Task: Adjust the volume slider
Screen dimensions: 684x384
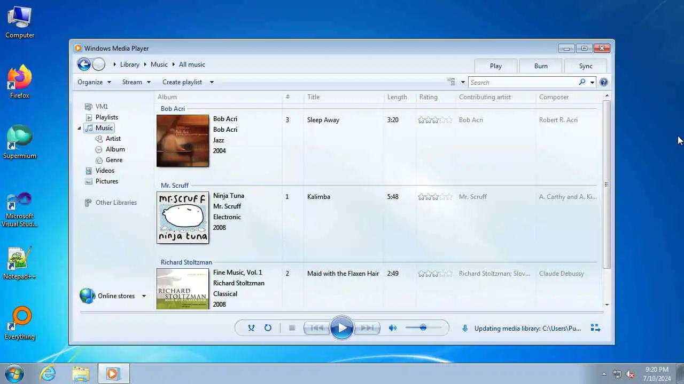Action: coord(423,327)
